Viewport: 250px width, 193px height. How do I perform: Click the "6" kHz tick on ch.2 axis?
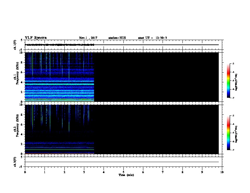click(22, 125)
